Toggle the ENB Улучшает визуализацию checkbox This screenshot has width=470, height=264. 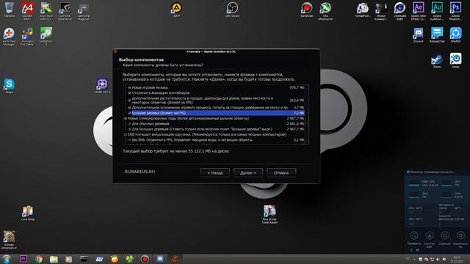[126, 135]
